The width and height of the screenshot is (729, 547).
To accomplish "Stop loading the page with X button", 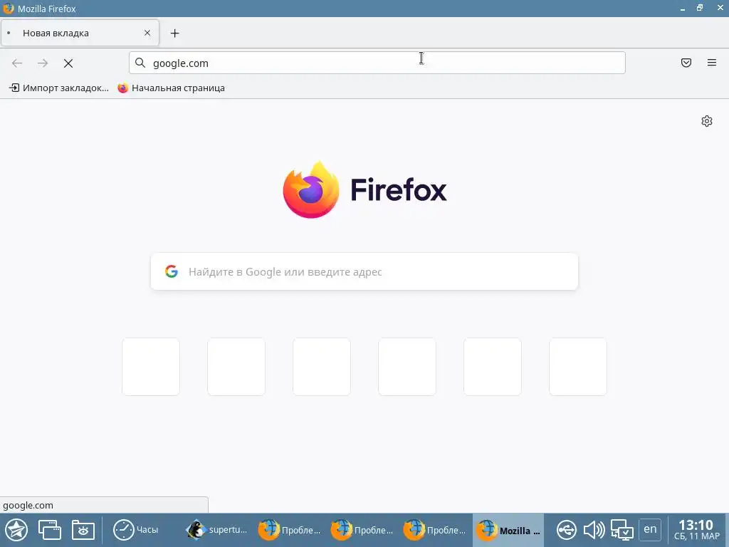I will pos(68,63).
